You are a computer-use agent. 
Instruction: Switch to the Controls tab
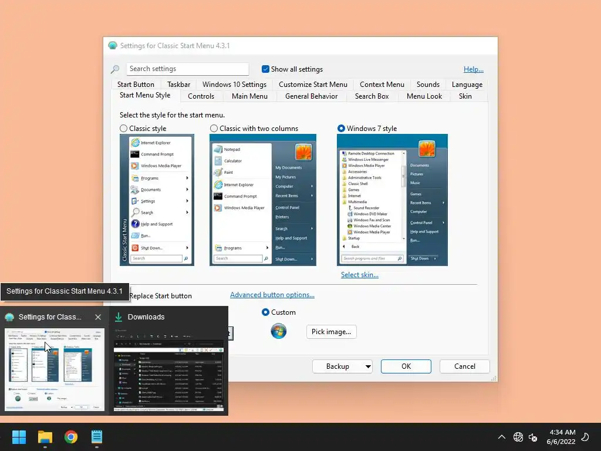(201, 96)
